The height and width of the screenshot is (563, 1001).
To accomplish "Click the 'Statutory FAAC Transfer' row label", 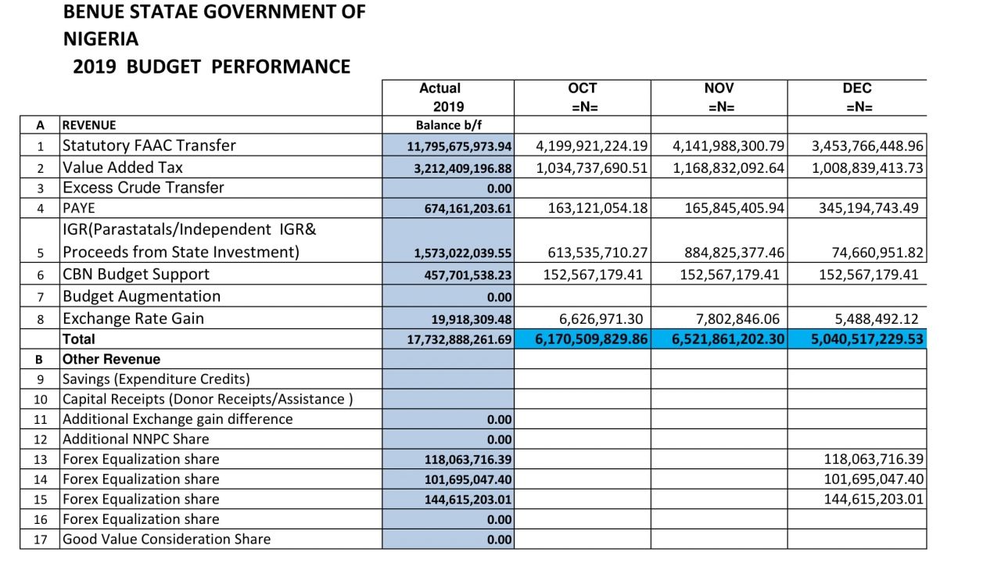I will (149, 145).
